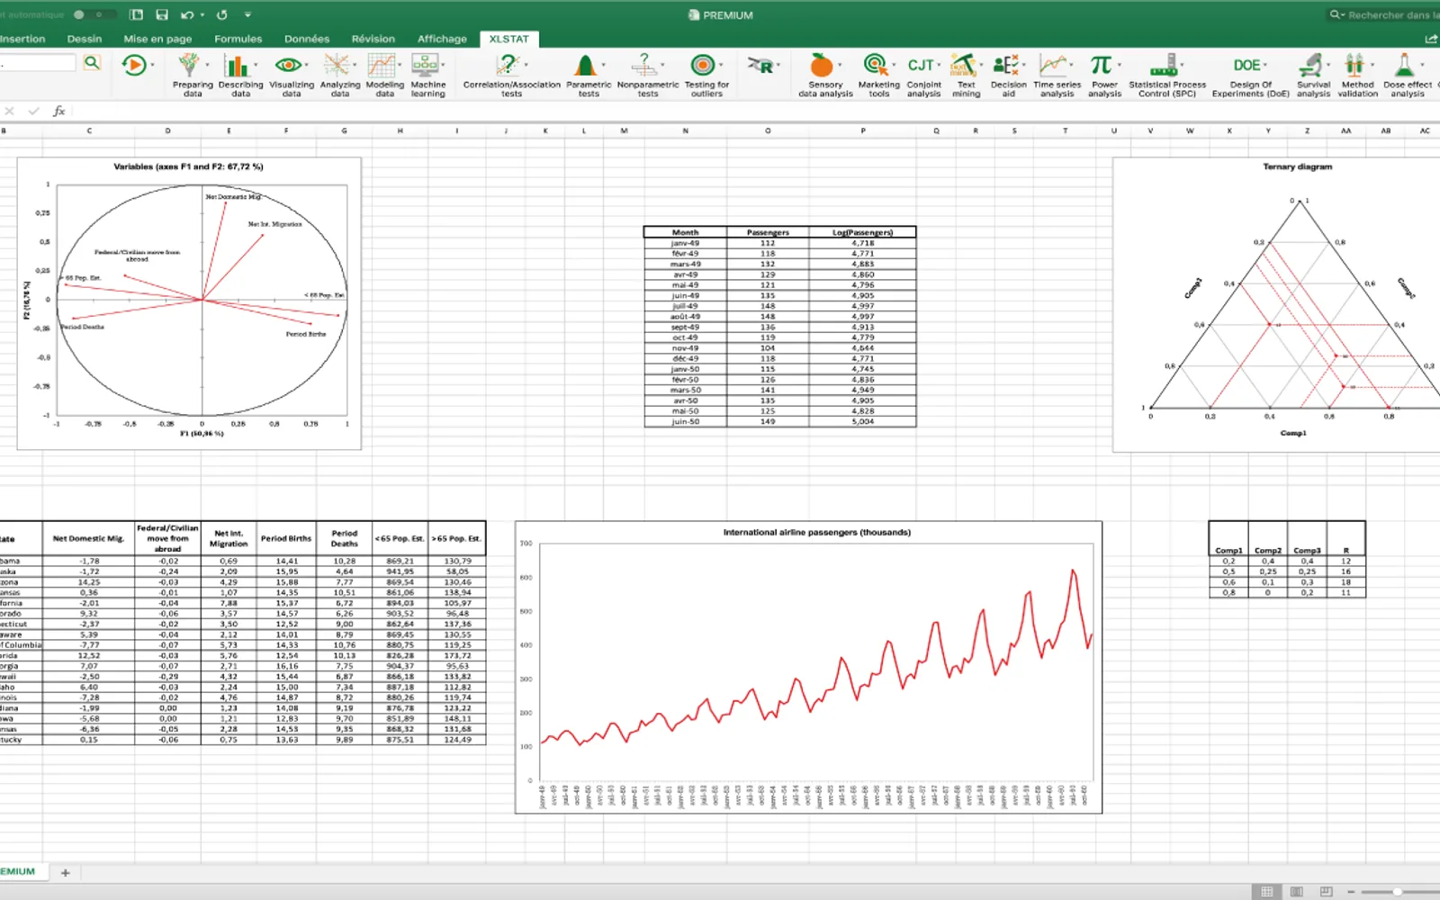This screenshot has width=1440, height=900.
Task: Click the fx insert function button
Action: point(59,111)
